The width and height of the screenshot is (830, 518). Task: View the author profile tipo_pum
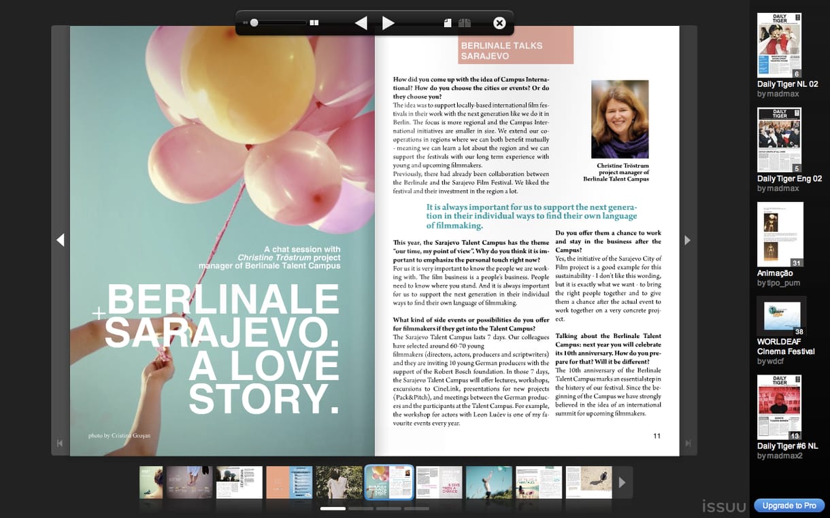pyautogui.click(x=783, y=283)
